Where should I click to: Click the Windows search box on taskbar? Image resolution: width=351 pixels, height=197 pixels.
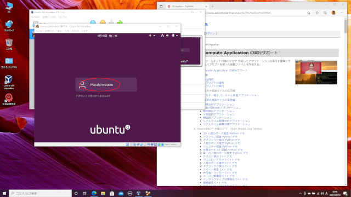40,193
